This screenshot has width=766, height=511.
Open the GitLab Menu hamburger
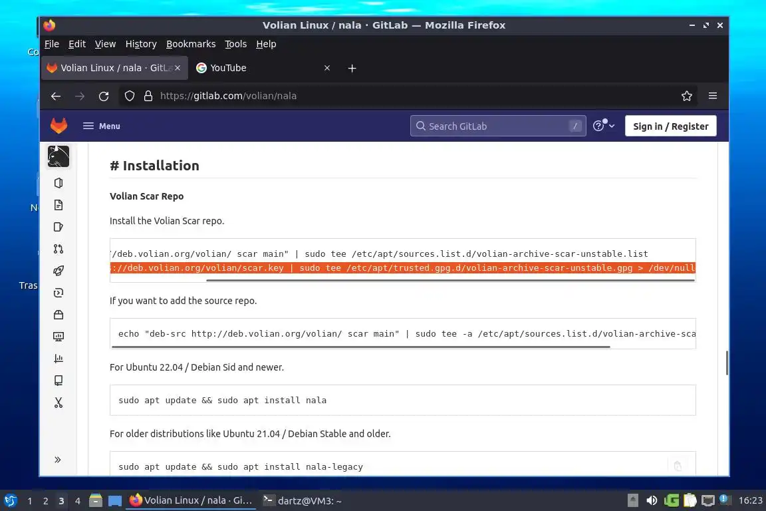(x=101, y=126)
